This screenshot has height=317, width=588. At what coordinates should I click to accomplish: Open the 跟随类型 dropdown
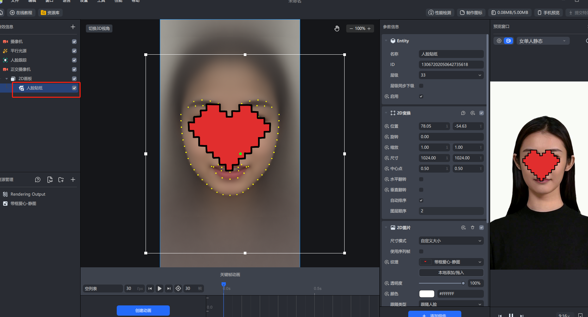click(x=451, y=304)
